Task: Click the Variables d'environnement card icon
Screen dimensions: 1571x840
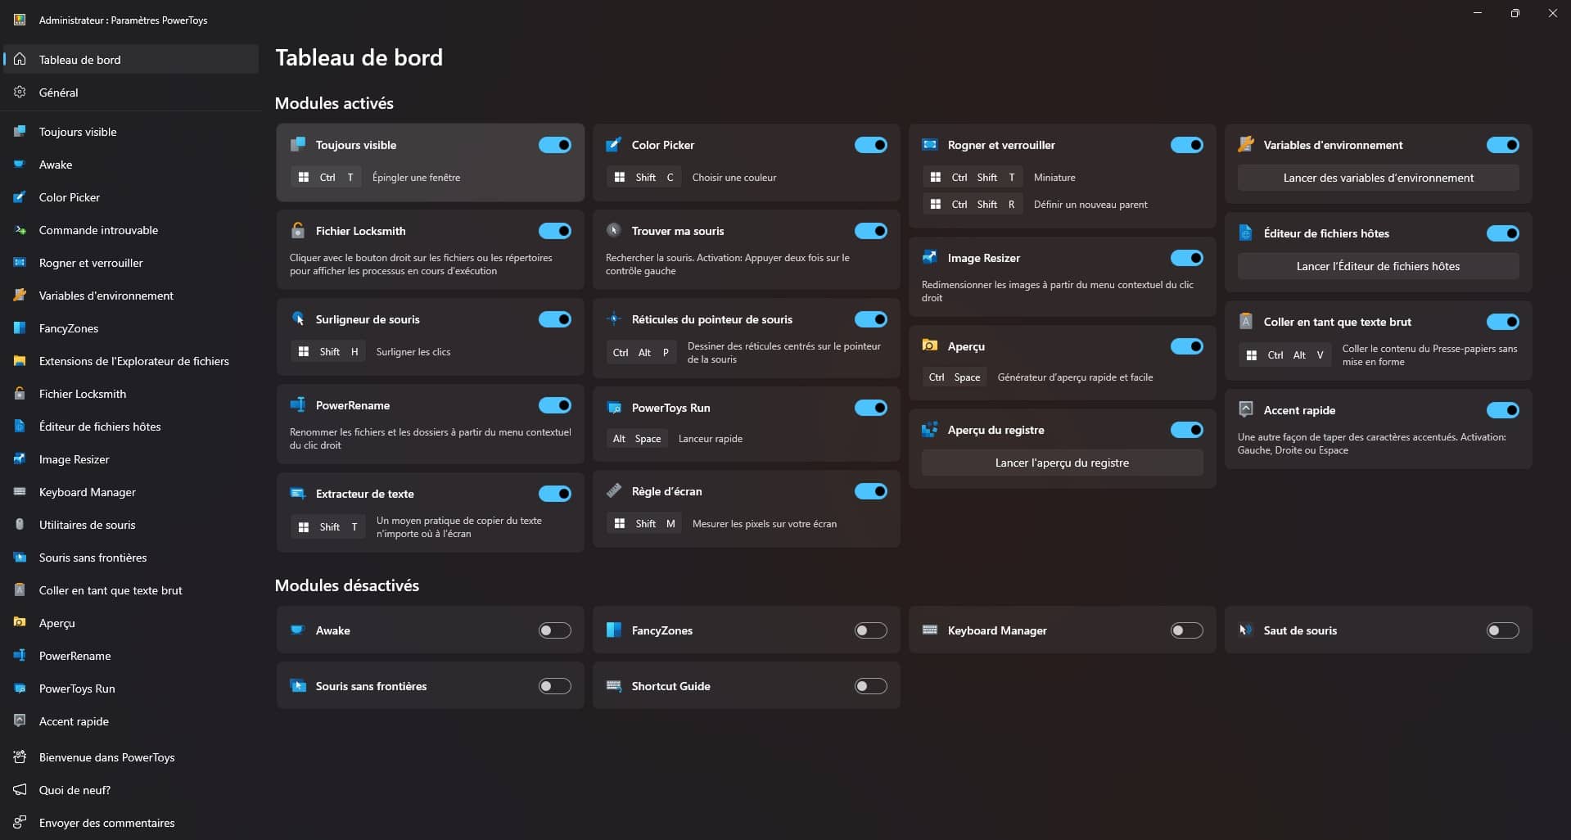Action: coord(1246,145)
